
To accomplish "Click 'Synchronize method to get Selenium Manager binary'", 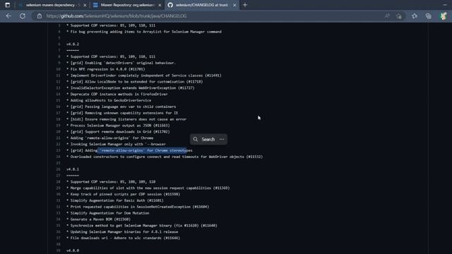I will (142, 226).
